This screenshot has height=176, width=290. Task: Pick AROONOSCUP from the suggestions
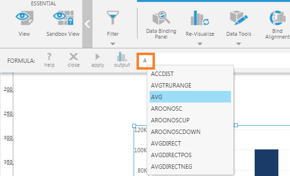point(190,120)
